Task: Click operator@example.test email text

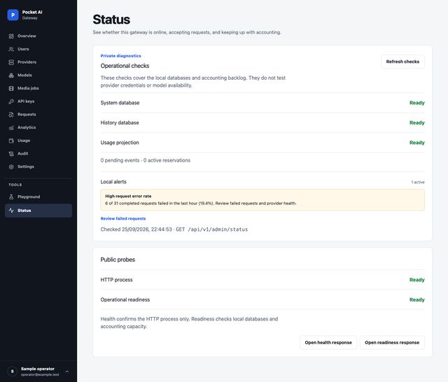Action: point(40,374)
